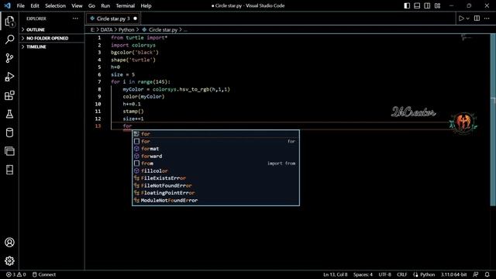496x279 pixels.
Task: Choose 'FloatingPointError' suggestion
Action: click(215, 193)
